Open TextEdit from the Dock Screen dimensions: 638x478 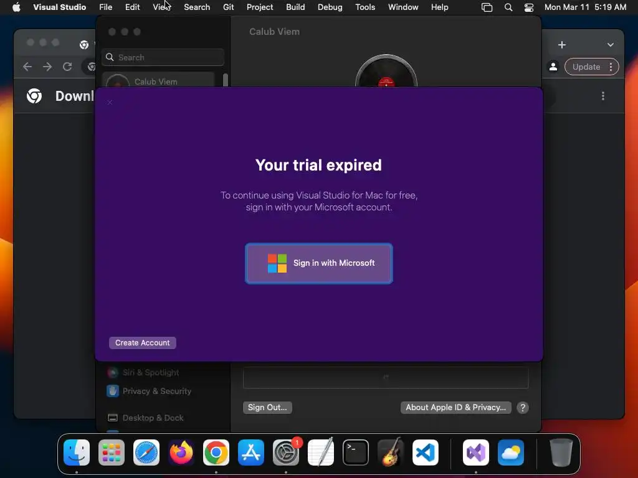pos(321,452)
